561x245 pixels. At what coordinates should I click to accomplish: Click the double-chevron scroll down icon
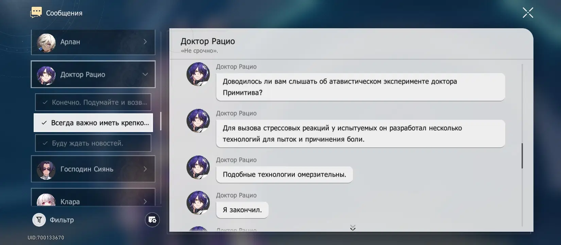click(x=353, y=228)
